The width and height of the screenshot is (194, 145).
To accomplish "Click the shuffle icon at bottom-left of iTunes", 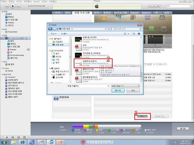I will (x=12, y=137).
